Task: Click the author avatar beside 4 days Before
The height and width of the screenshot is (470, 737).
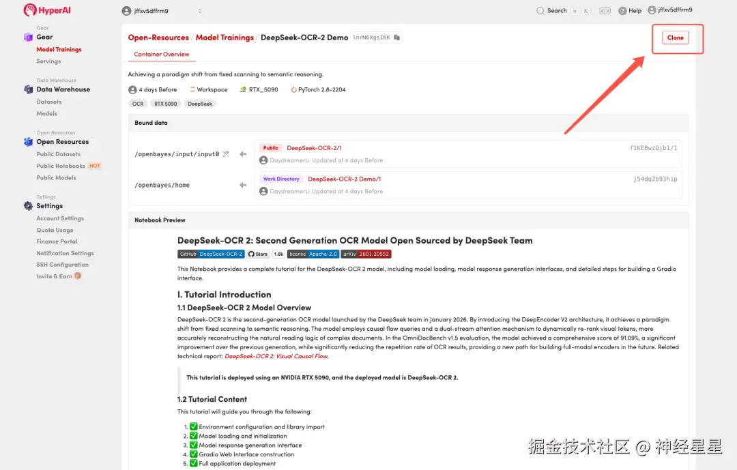Action: pyautogui.click(x=132, y=90)
